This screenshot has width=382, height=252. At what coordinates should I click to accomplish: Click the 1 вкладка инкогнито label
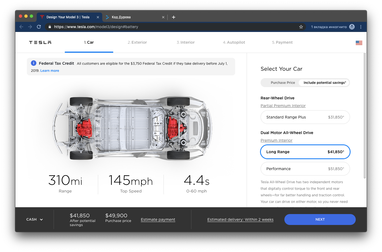click(329, 27)
